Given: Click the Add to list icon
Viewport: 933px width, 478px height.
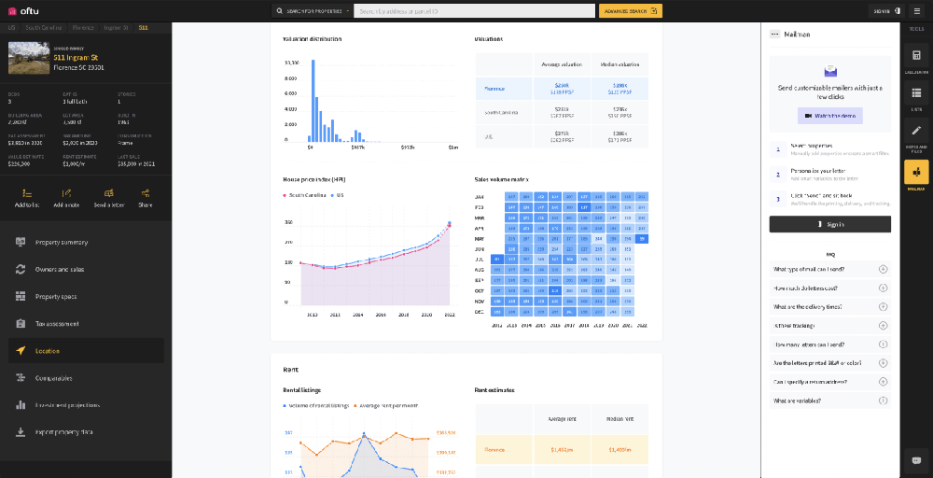Looking at the screenshot, I should [x=27, y=193].
